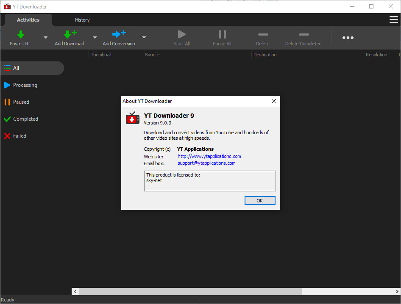
Task: Click the 'YT Applications' copyright text
Action: [x=195, y=149]
